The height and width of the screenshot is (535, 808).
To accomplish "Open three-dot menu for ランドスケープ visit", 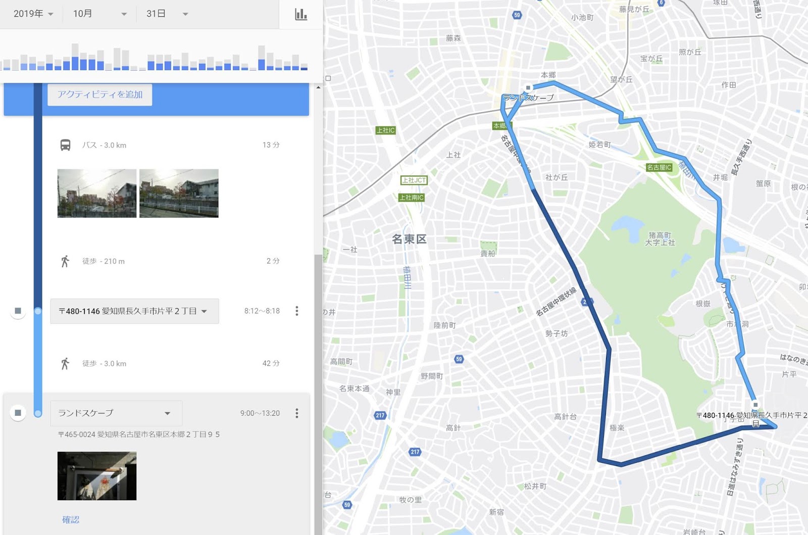I will pyautogui.click(x=297, y=413).
